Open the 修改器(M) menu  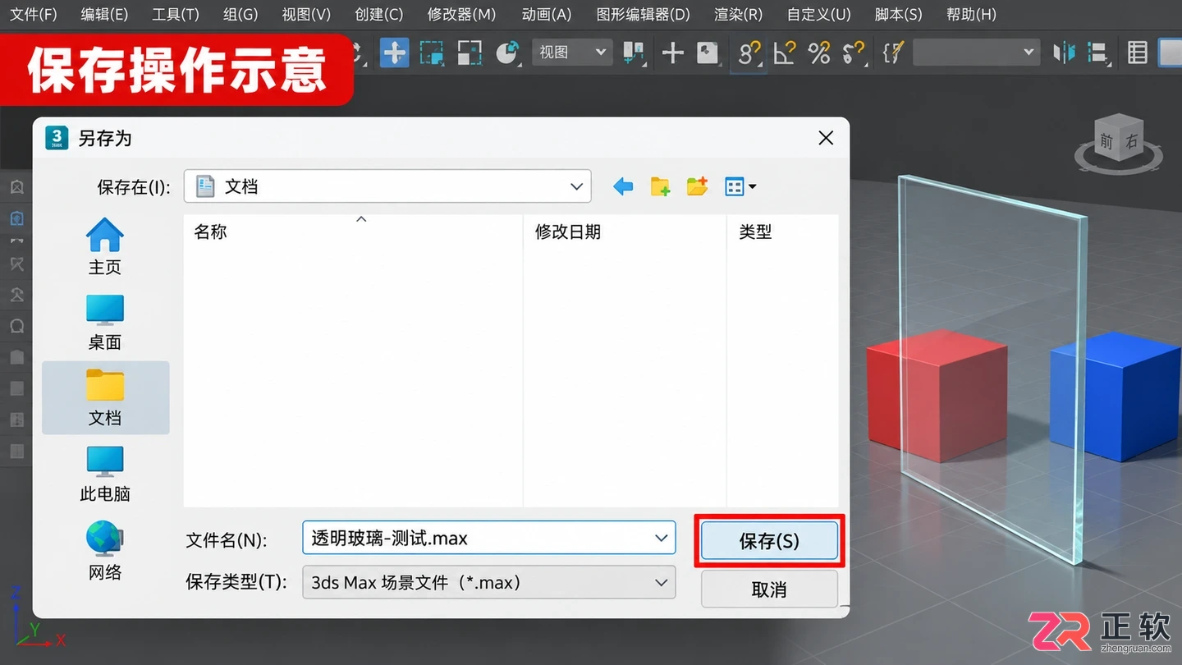tap(461, 14)
